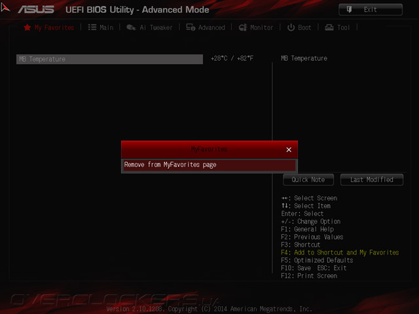This screenshot has width=419, height=314.
Task: Click the American Megatrends version text
Action: click(x=209, y=309)
